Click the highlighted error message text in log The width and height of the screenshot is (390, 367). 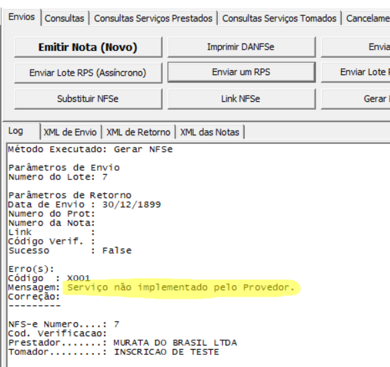(x=181, y=287)
